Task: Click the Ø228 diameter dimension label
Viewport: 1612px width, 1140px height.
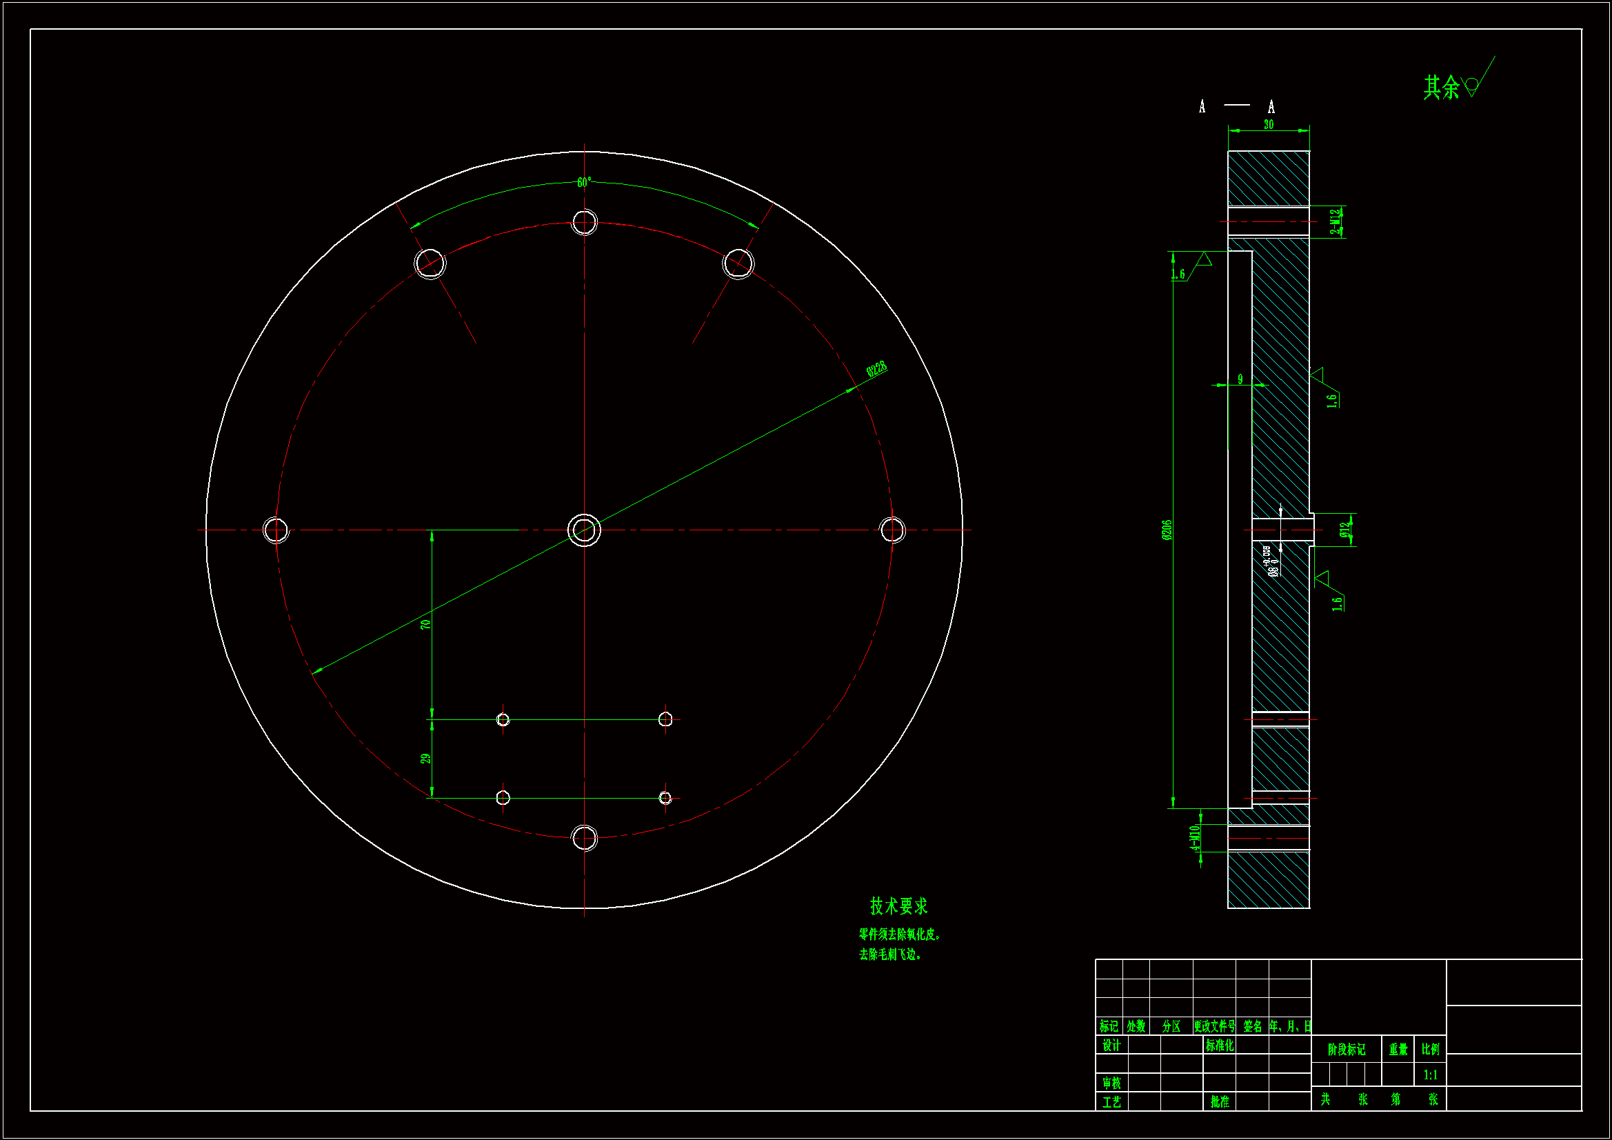Action: (x=876, y=369)
